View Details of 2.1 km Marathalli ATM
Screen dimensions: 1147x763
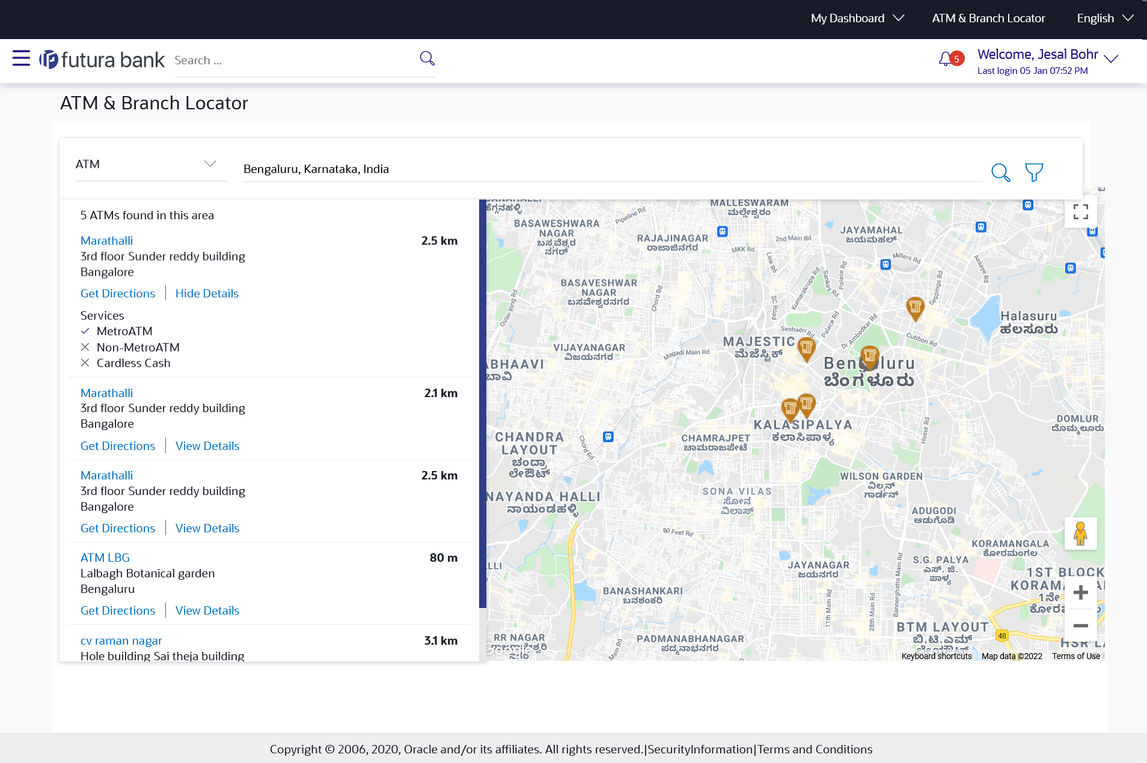(x=207, y=446)
